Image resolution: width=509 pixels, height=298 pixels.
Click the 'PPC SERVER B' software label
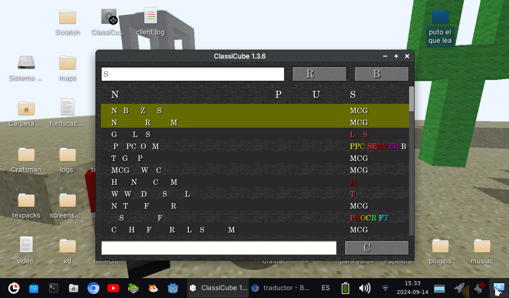[x=378, y=147]
